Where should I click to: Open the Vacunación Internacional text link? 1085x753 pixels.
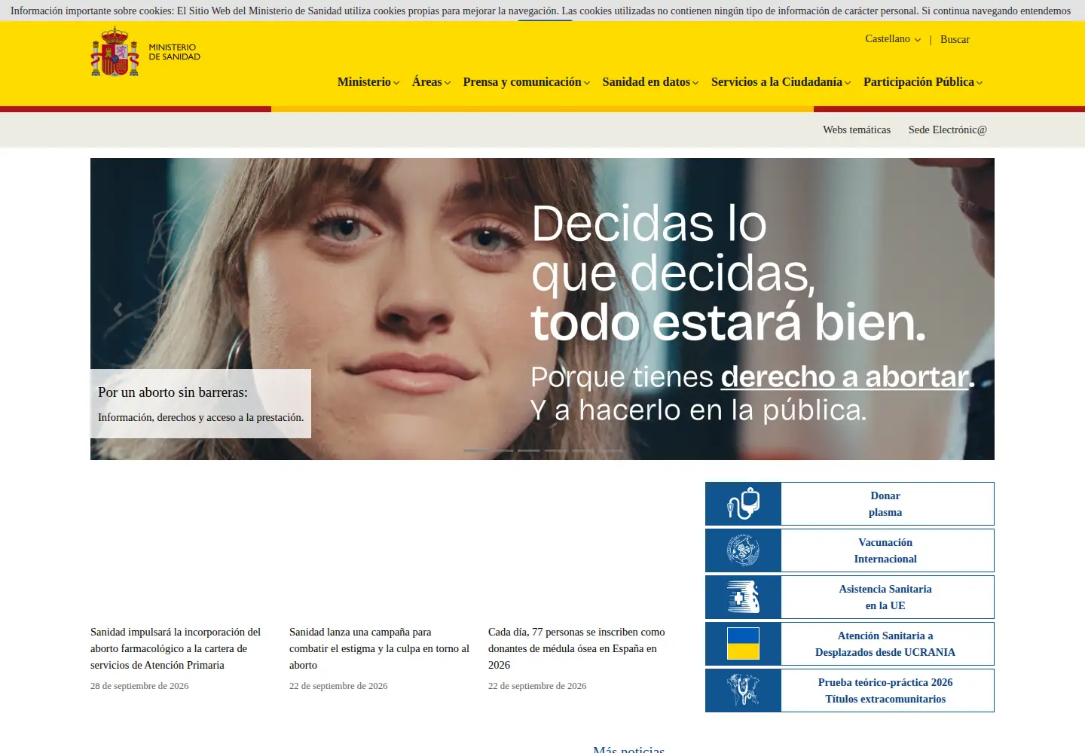[885, 550]
